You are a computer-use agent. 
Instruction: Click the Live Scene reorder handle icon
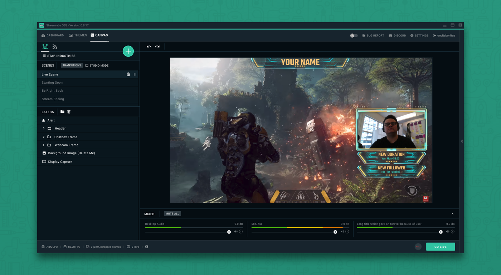coord(135,74)
